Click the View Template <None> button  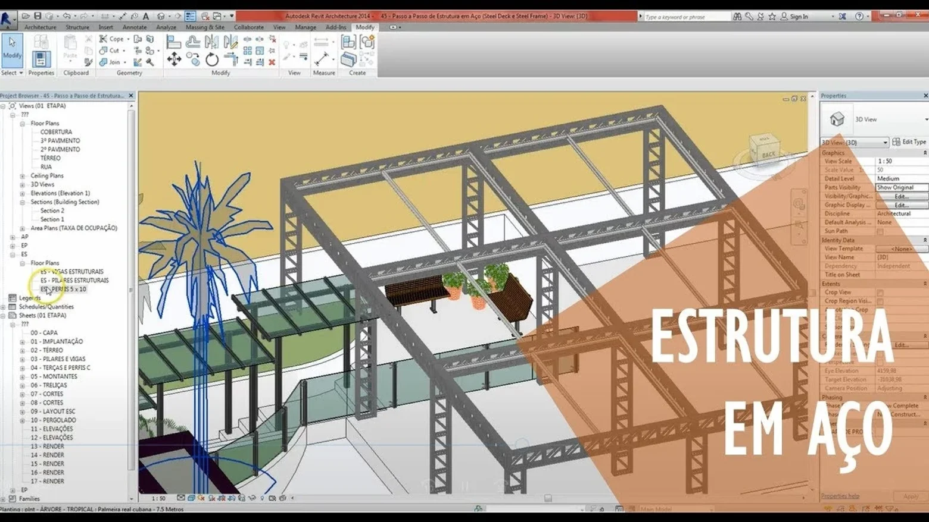(x=902, y=249)
